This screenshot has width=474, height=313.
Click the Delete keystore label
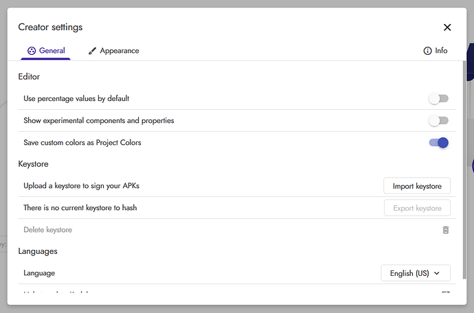pos(48,230)
